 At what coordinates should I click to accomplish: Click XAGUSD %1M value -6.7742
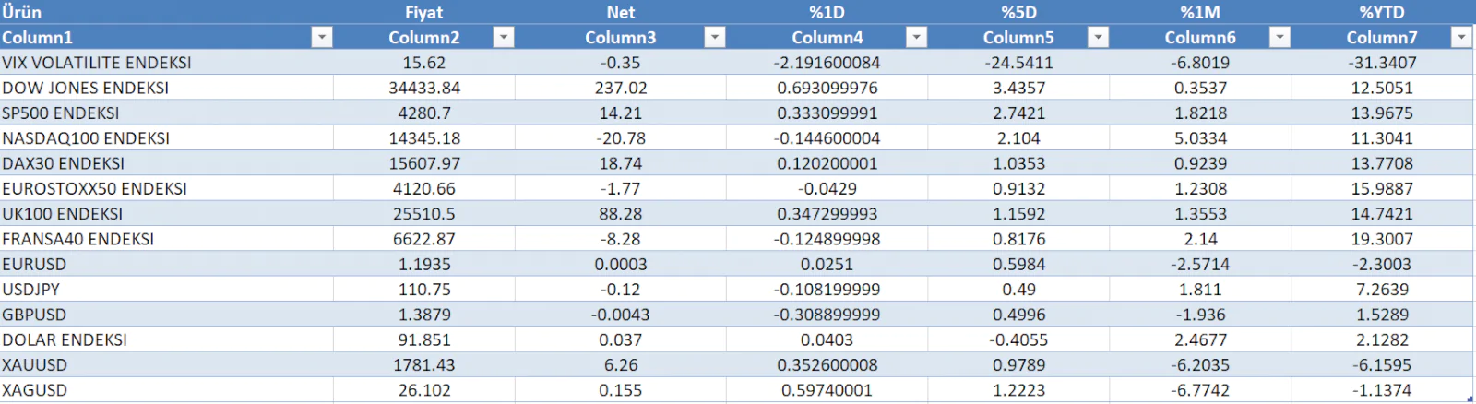1200,390
